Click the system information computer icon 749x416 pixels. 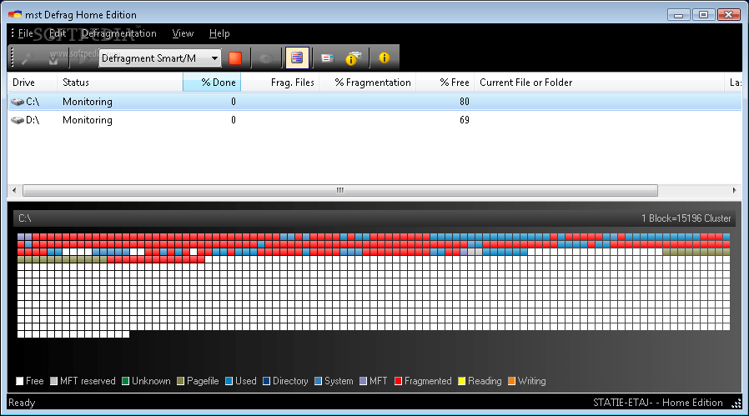coord(354,58)
